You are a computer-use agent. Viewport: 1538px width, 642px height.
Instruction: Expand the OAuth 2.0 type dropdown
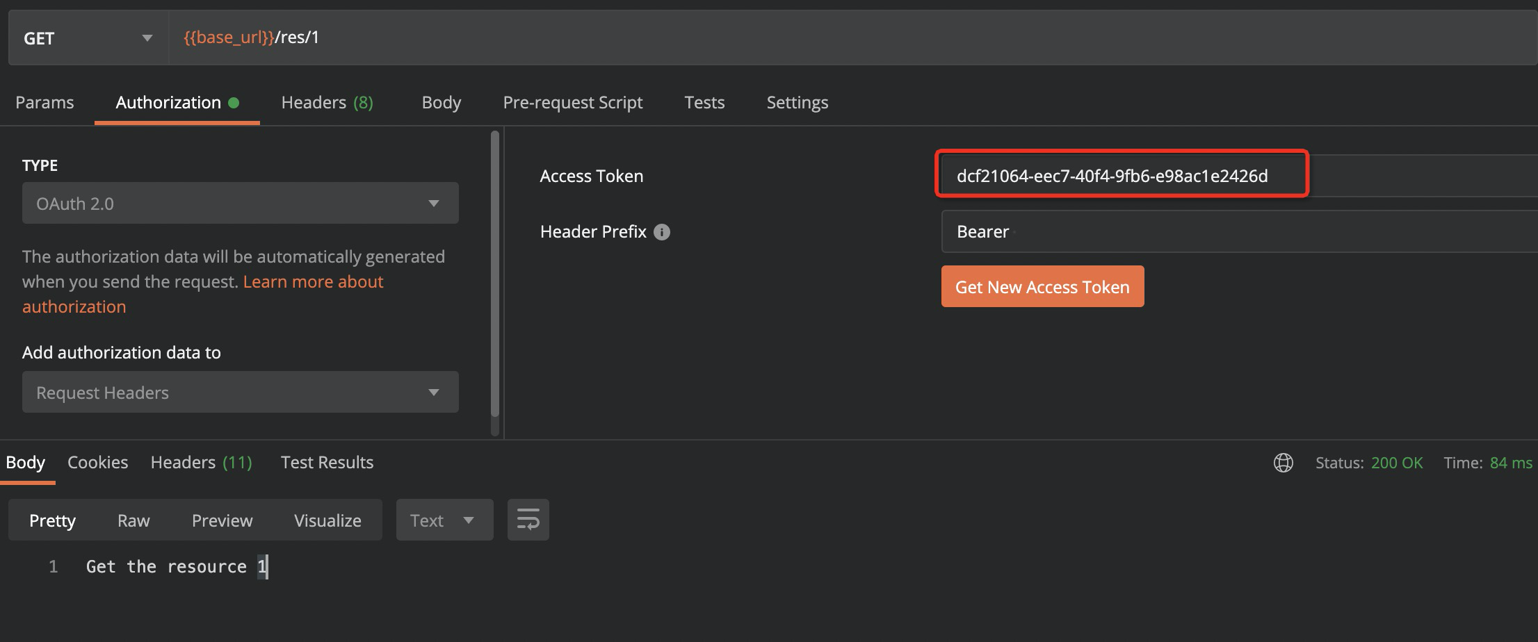[240, 204]
